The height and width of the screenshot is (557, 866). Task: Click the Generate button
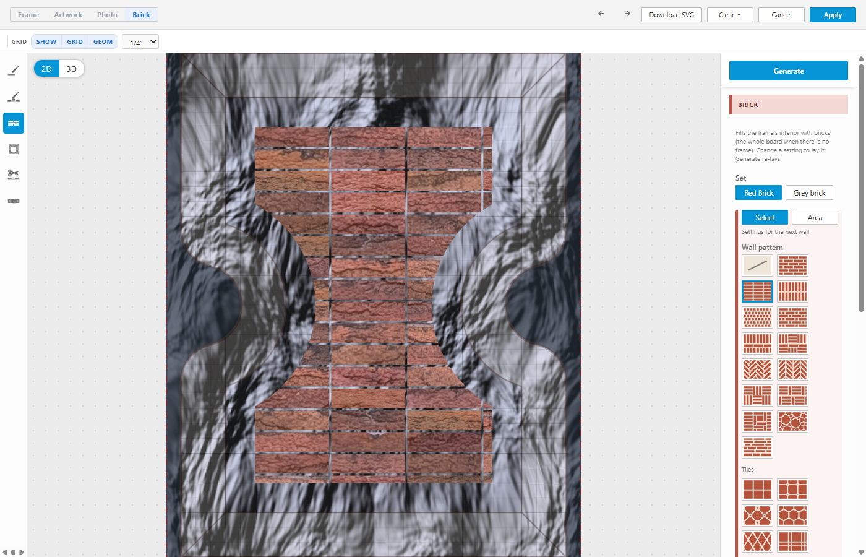click(x=789, y=71)
